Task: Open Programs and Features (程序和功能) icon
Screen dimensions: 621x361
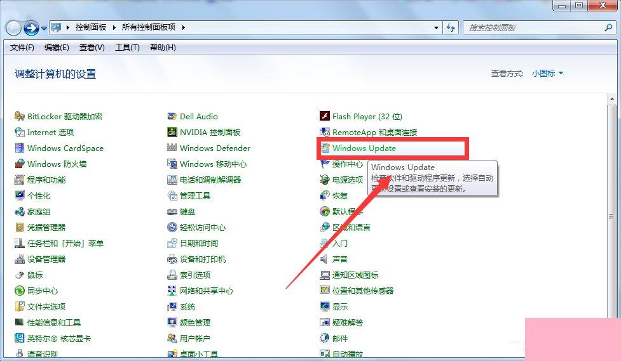Action: (20, 180)
